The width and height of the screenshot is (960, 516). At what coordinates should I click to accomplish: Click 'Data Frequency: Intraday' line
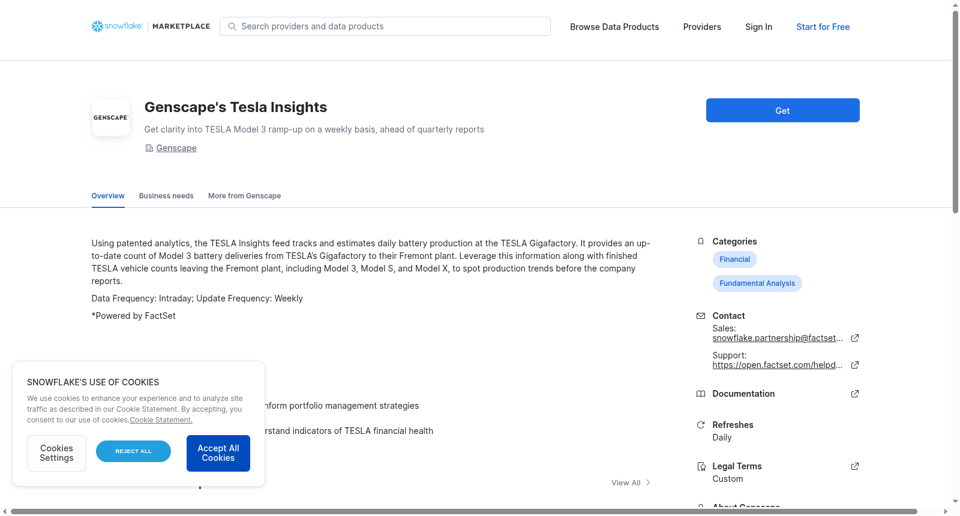[x=197, y=298]
